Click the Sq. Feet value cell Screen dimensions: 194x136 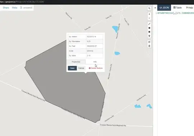pos(94,46)
